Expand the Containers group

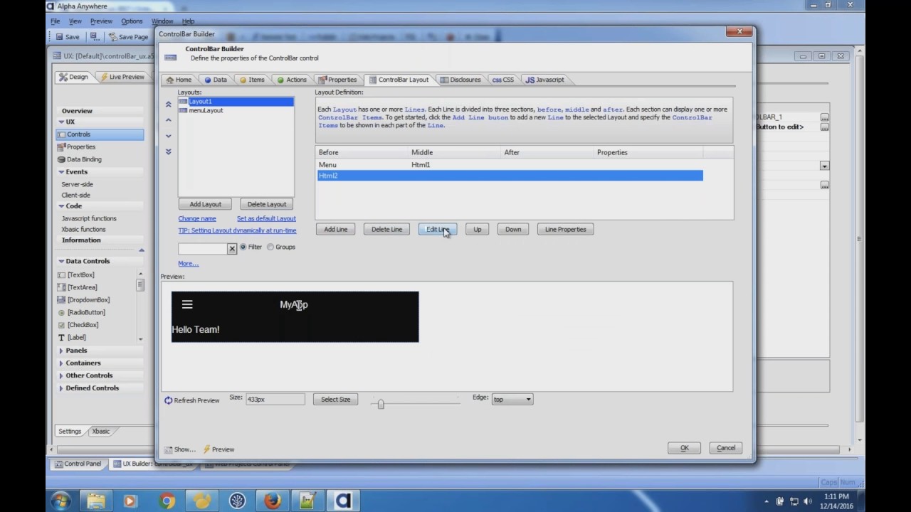click(61, 363)
